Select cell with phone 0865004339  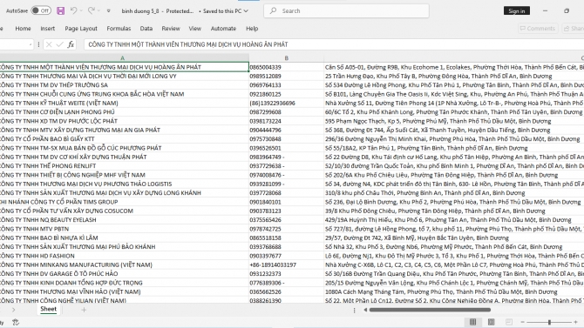coord(286,67)
